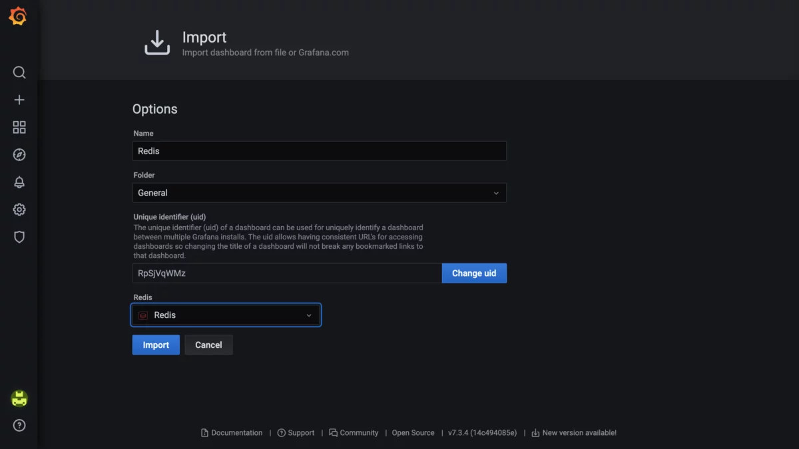Click the uid description paragraph
The height and width of the screenshot is (449, 799).
click(278, 241)
